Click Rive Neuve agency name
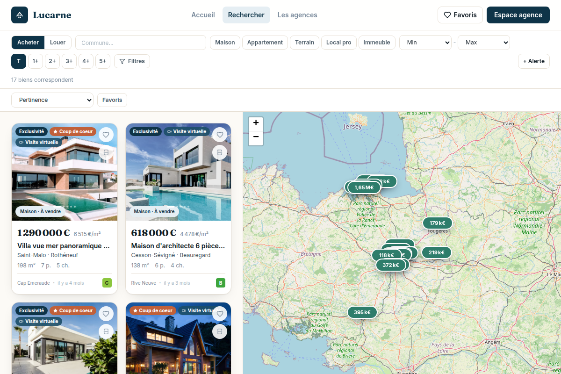Screen dimensions: 561x374 click(x=144, y=283)
